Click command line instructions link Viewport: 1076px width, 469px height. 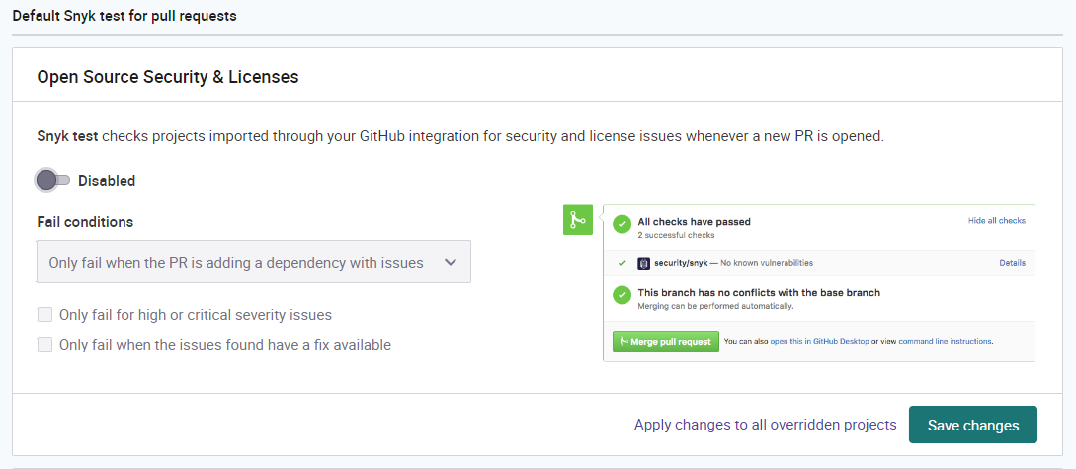[x=945, y=341]
